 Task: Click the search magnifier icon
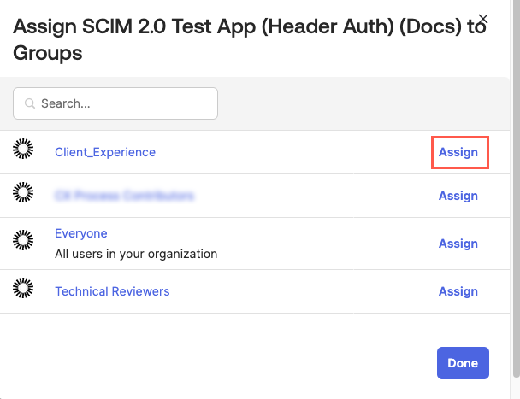tap(30, 103)
